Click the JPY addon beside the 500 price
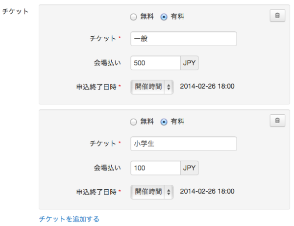294x226 pixels. pyautogui.click(x=189, y=63)
